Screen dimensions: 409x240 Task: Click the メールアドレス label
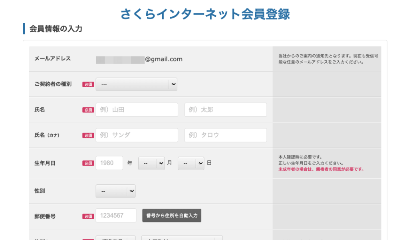pyautogui.click(x=53, y=58)
